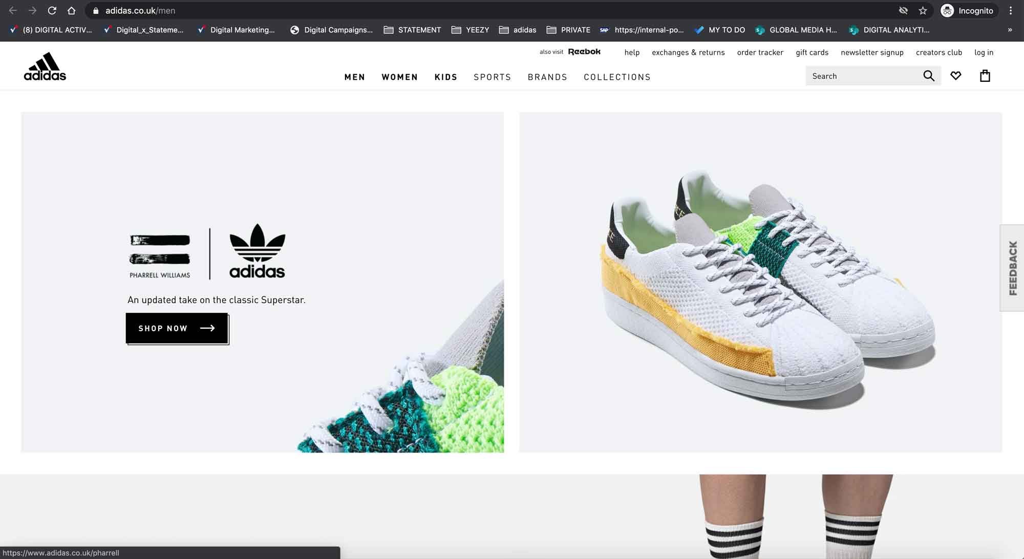The height and width of the screenshot is (559, 1024).
Task: Open Chrome's three-dot menu
Action: point(1011,11)
